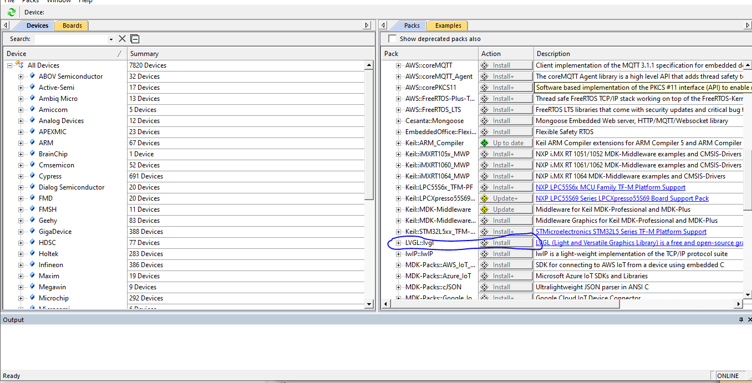752x383 pixels.
Task: Click the Infineon vendor chip icon
Action: click(32, 264)
